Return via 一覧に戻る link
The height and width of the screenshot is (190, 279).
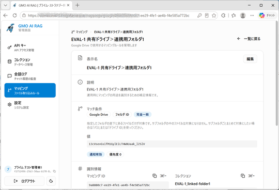pos(249,39)
